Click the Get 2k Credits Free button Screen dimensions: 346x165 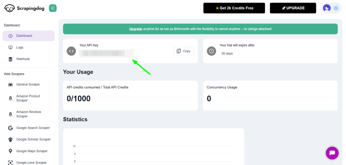coord(234,8)
